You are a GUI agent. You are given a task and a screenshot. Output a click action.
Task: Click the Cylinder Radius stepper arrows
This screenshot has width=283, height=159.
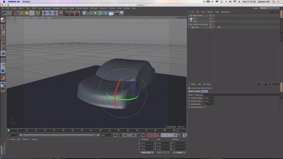[x=214, y=98]
